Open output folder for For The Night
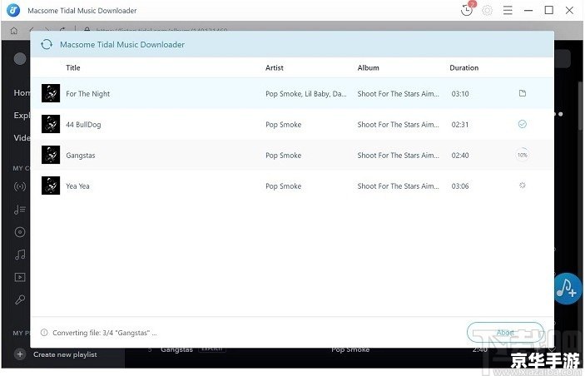This screenshot has height=376, width=585. click(x=523, y=93)
